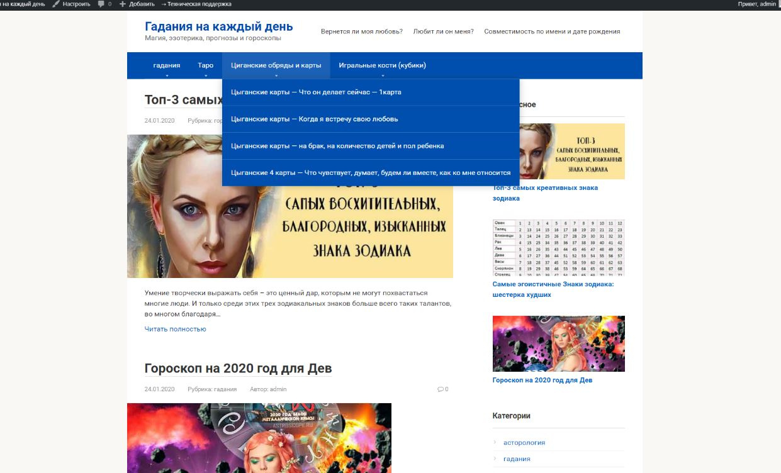Click the date under the Гороскоп post heading
The width and height of the screenshot is (781, 473).
[x=159, y=389]
